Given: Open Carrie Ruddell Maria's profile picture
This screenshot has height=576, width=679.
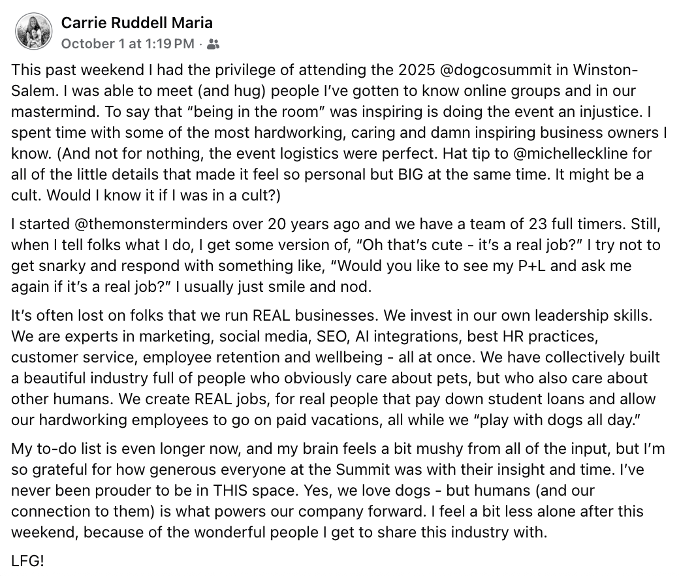Looking at the screenshot, I should (x=33, y=31).
